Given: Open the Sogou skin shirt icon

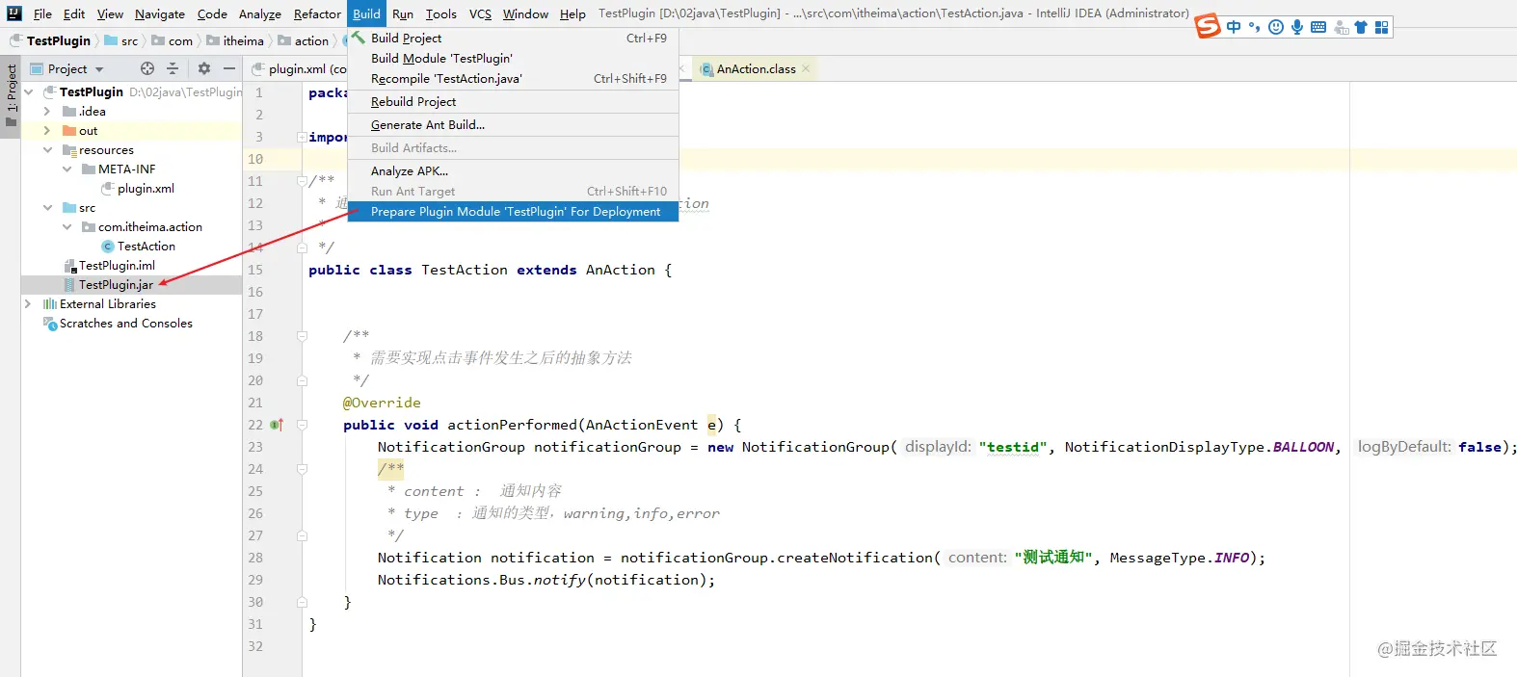Looking at the screenshot, I should point(1361,27).
